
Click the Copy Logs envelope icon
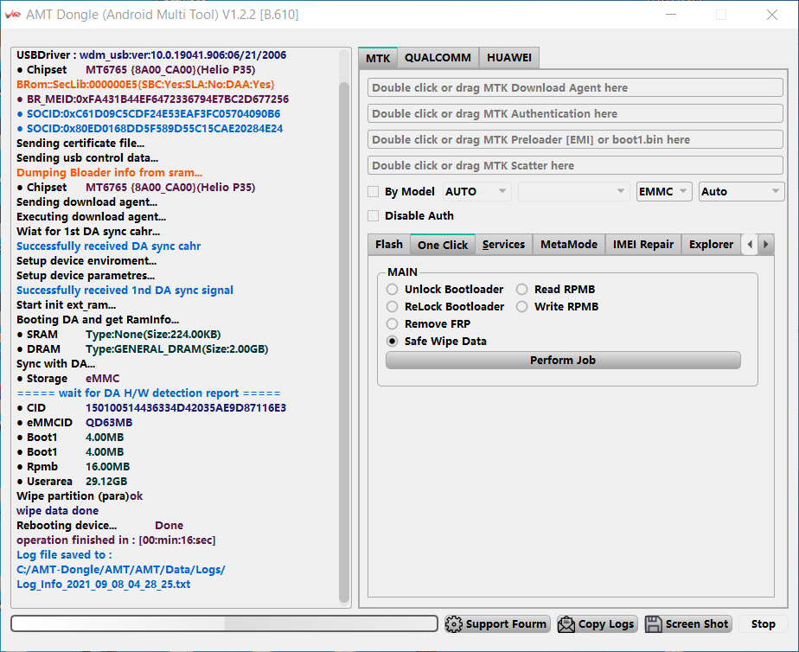566,624
